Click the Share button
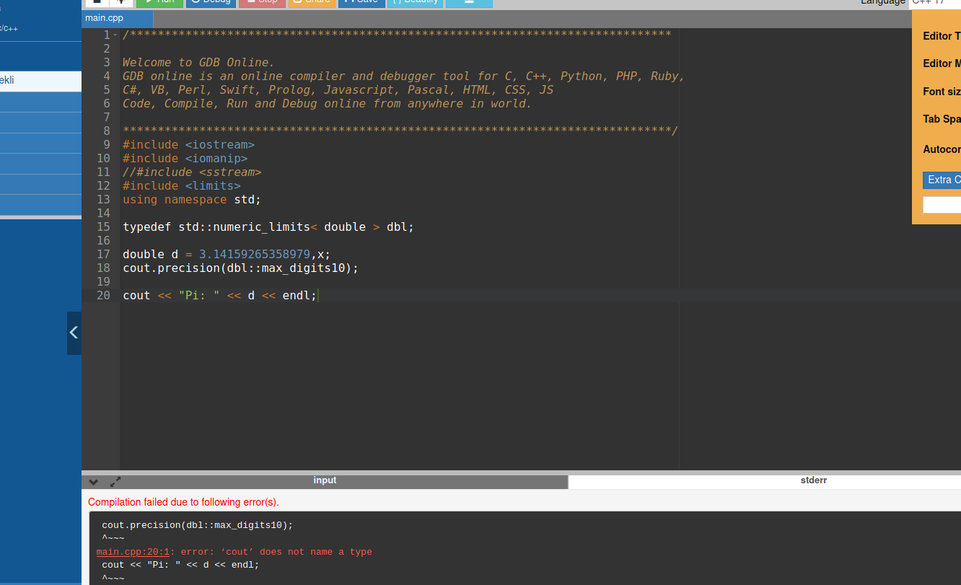Viewport: 961px width, 585px height. (310, 2)
